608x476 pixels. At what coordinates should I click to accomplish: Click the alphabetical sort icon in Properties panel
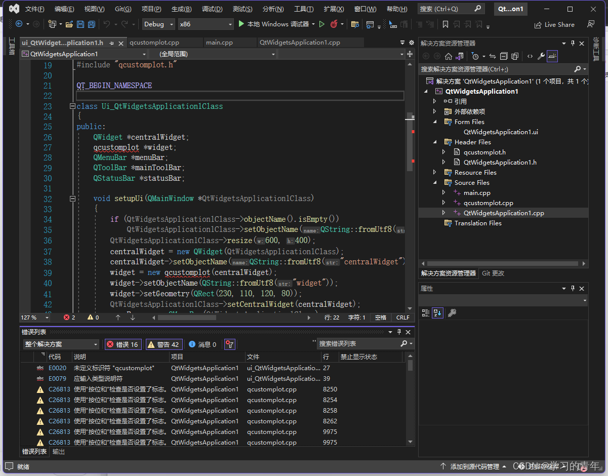(438, 313)
